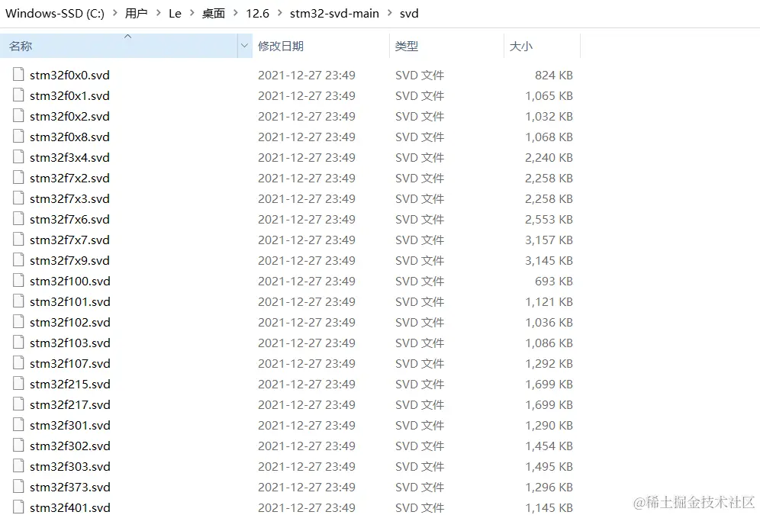
Task: Click the 824 KB size cell
Action: point(554,75)
